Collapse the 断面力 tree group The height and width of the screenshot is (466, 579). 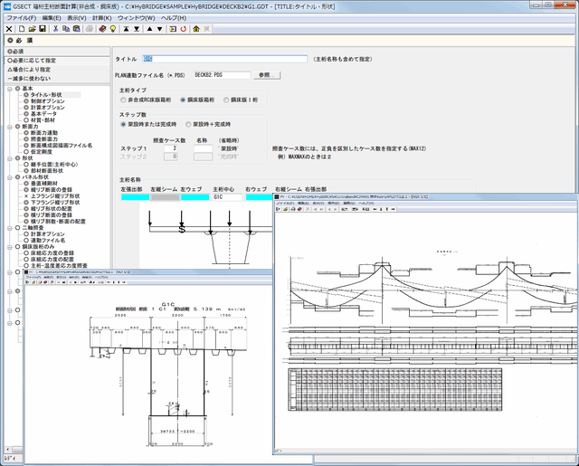click(x=7, y=126)
